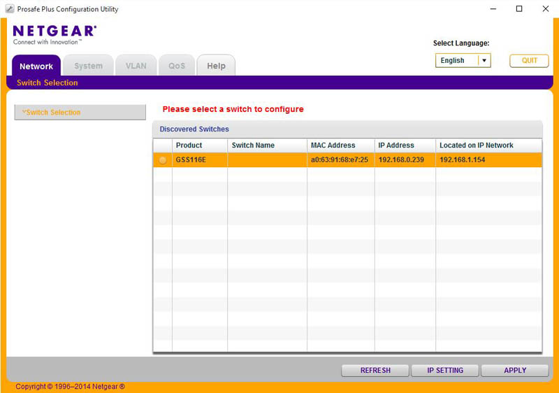Minimize the Prosafe Plus window
Image resolution: width=559 pixels, height=393 pixels.
tap(493, 9)
